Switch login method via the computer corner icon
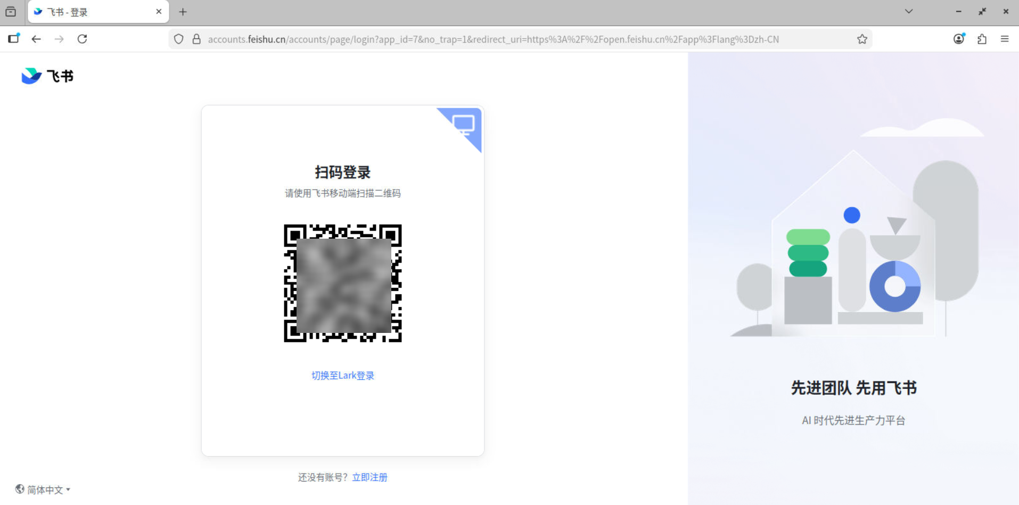This screenshot has height=505, width=1019. [x=464, y=126]
